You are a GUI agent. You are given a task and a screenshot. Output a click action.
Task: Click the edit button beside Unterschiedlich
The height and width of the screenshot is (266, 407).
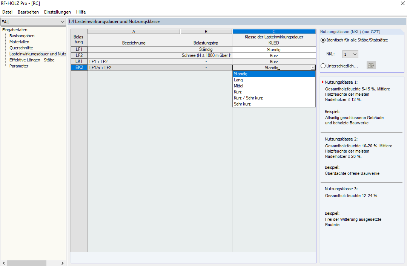(x=371, y=65)
